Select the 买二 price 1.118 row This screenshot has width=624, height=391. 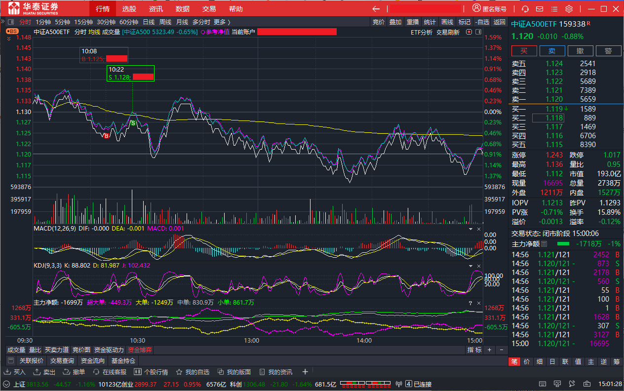(554, 118)
